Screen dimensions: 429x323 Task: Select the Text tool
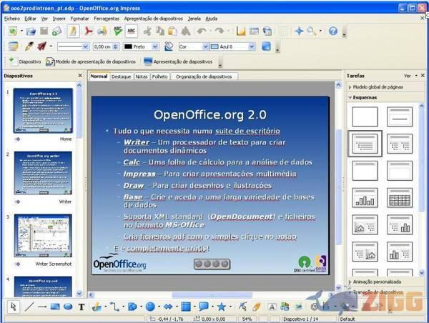tap(82, 307)
